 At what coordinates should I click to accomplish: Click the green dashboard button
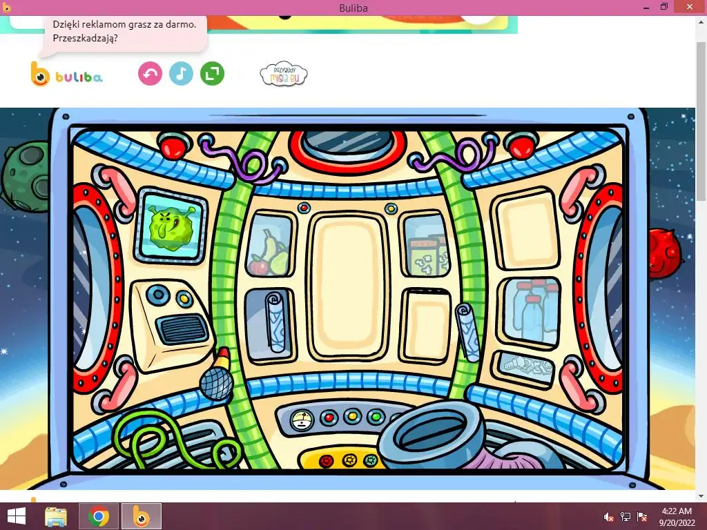click(376, 416)
